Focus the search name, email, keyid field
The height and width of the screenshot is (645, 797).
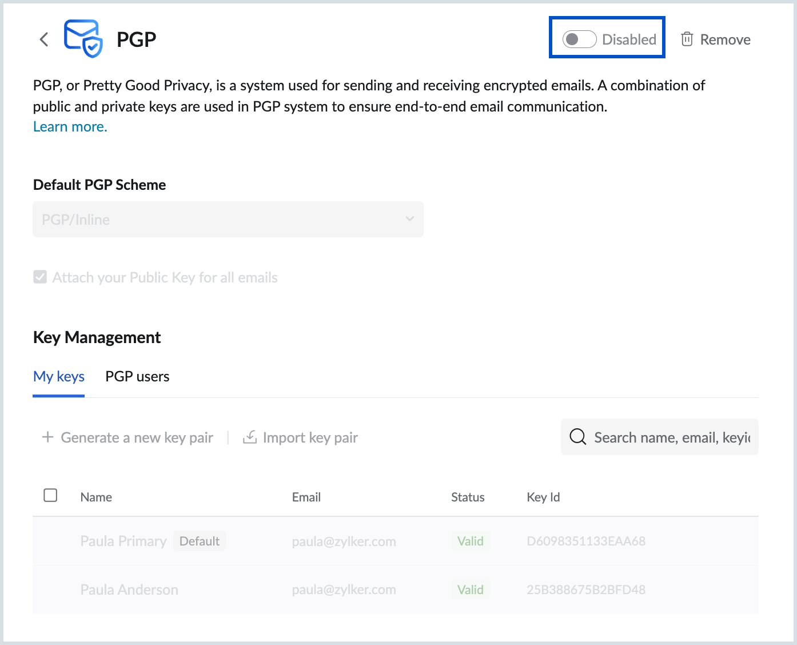point(672,438)
